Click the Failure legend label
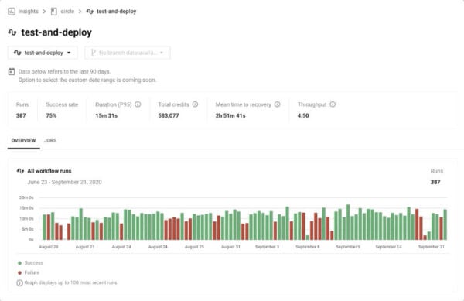The height and width of the screenshot is (301, 464). (32, 272)
